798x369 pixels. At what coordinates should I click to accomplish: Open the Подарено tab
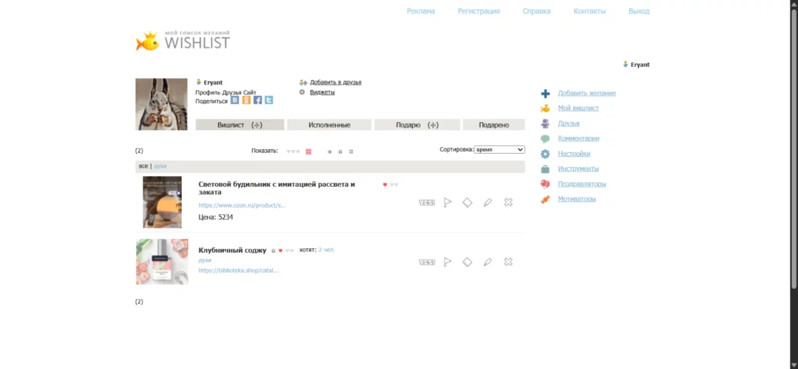493,125
